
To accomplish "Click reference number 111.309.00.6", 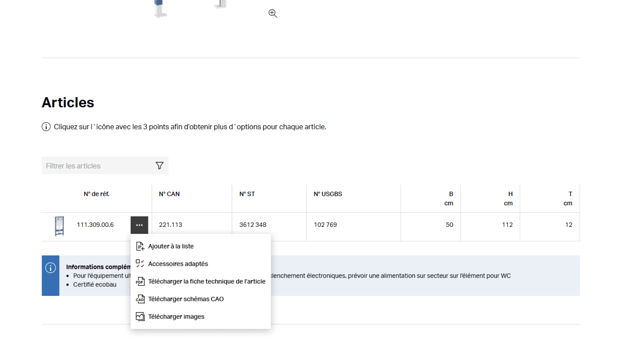I will (x=95, y=225).
